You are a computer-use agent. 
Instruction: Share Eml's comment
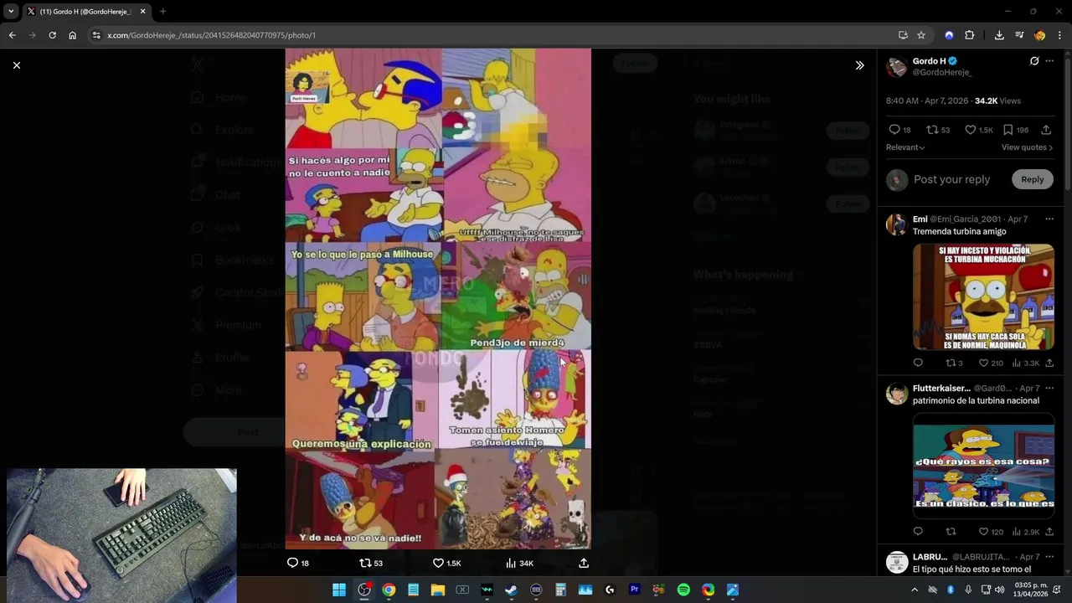[x=1049, y=363]
